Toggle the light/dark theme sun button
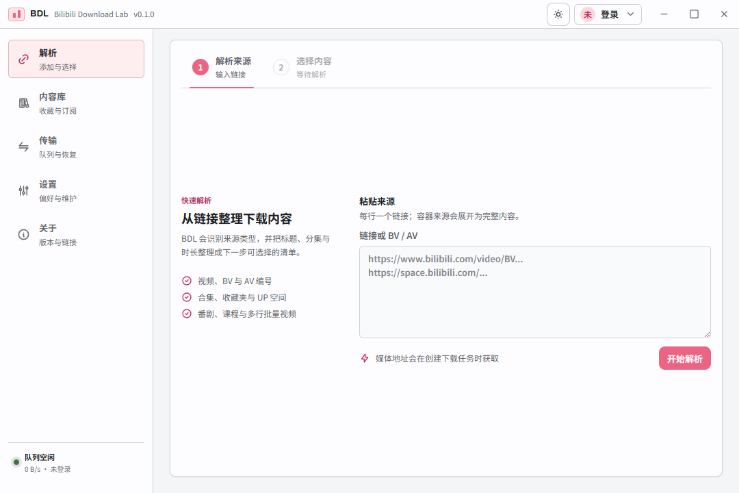The height and width of the screenshot is (493, 739). 558,14
